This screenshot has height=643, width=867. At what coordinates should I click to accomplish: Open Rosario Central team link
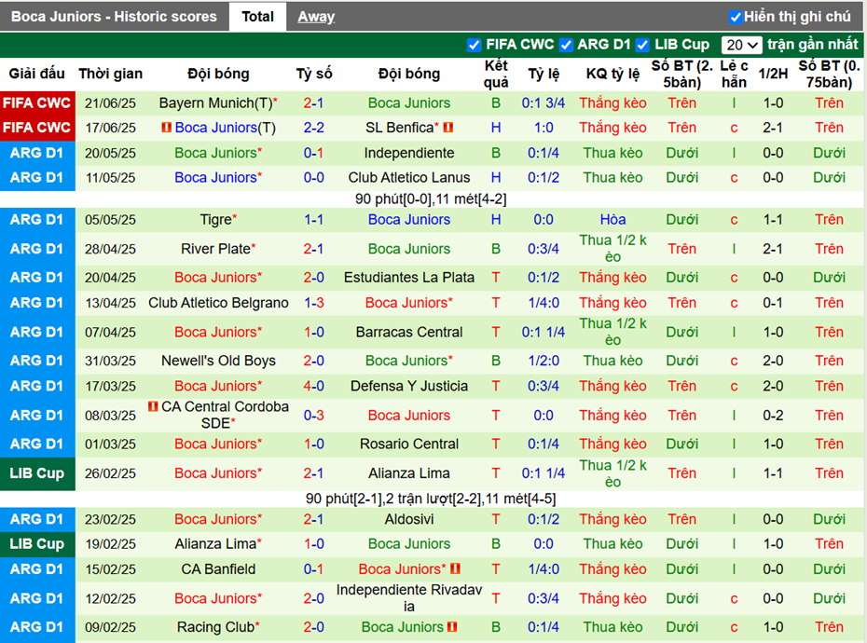(409, 444)
